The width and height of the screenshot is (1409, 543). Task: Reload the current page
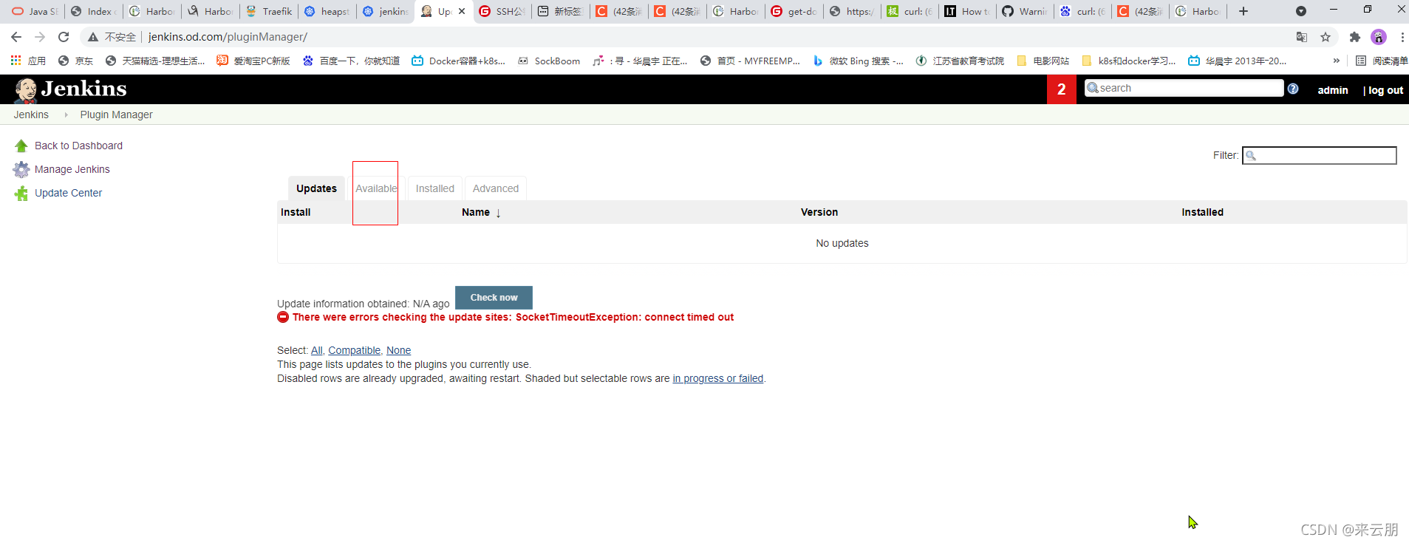point(64,37)
